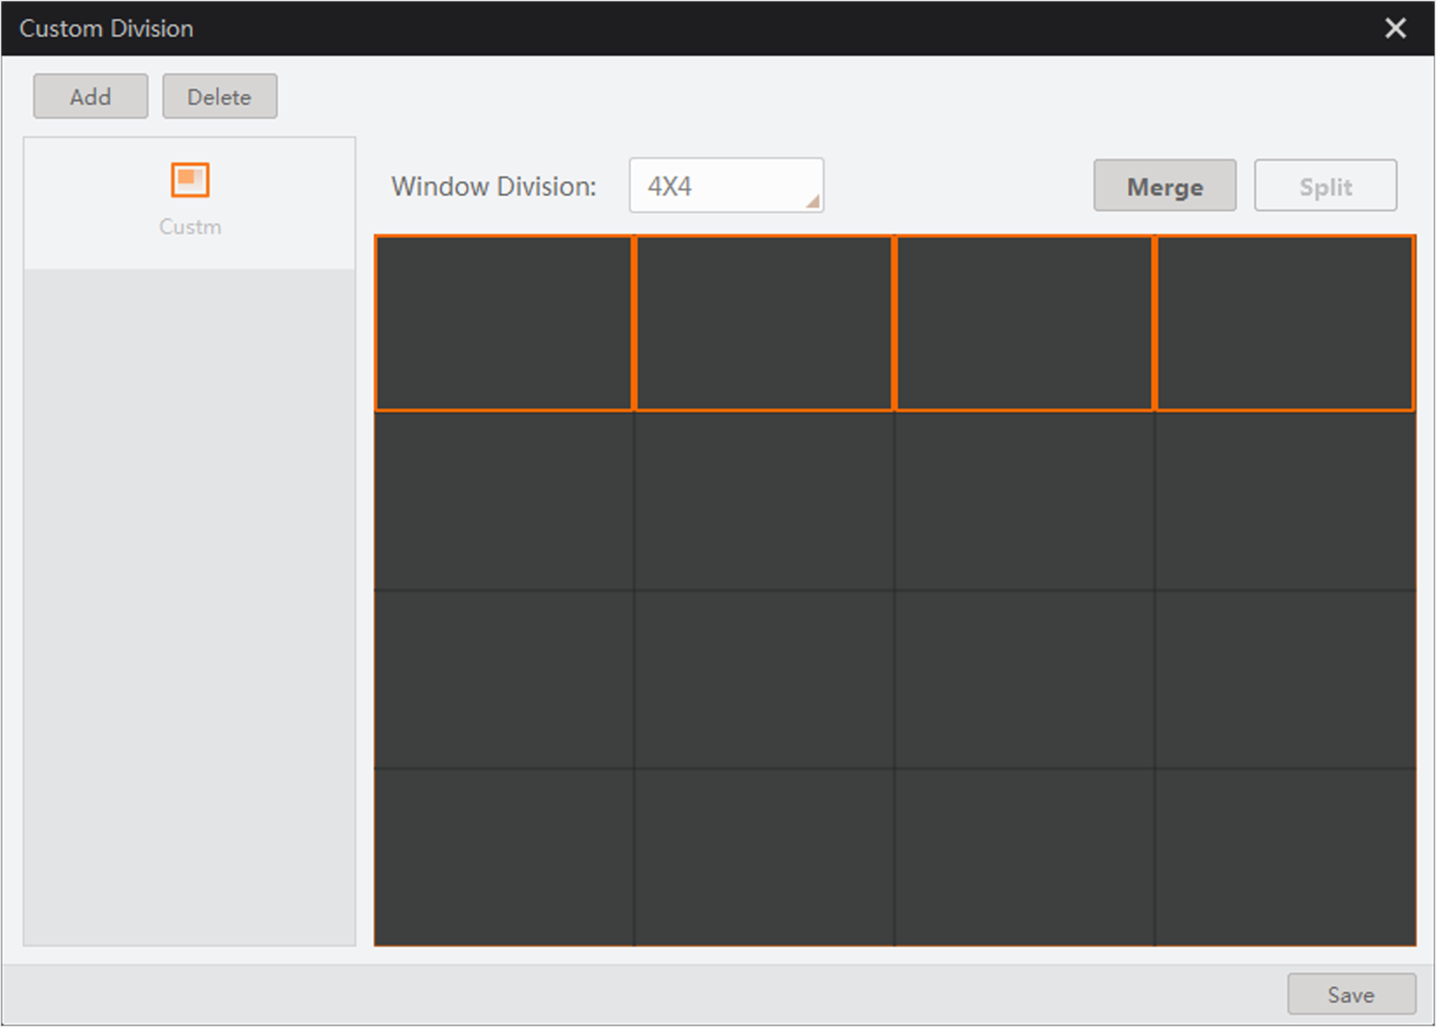Select the first cell in second row

click(504, 501)
